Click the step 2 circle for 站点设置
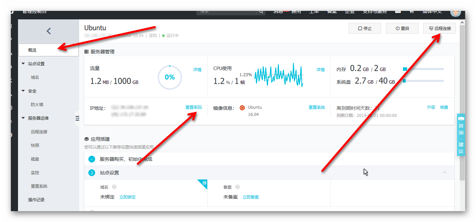Viewport: 476px width, 222px height. coord(92,173)
